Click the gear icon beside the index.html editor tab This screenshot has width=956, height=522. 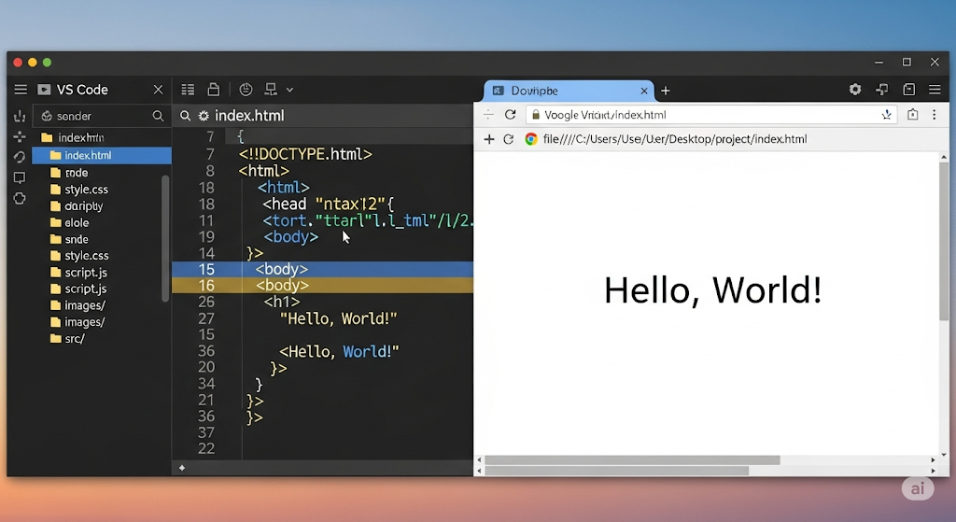[203, 116]
